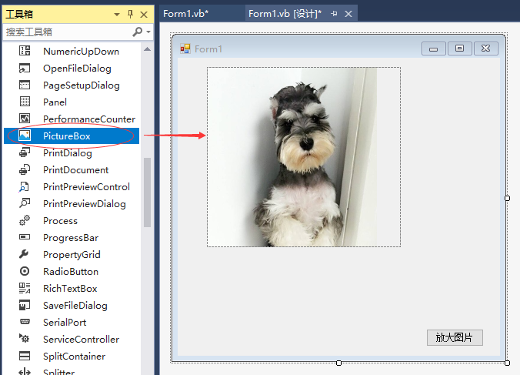Select the PrintDocument icon
Viewport: 520px width, 375px height.
click(x=25, y=169)
